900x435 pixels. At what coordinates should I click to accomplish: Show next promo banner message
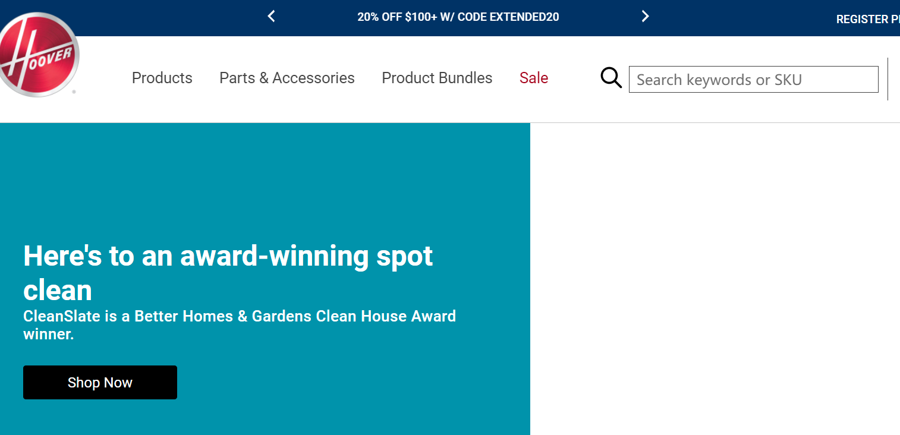pos(645,17)
